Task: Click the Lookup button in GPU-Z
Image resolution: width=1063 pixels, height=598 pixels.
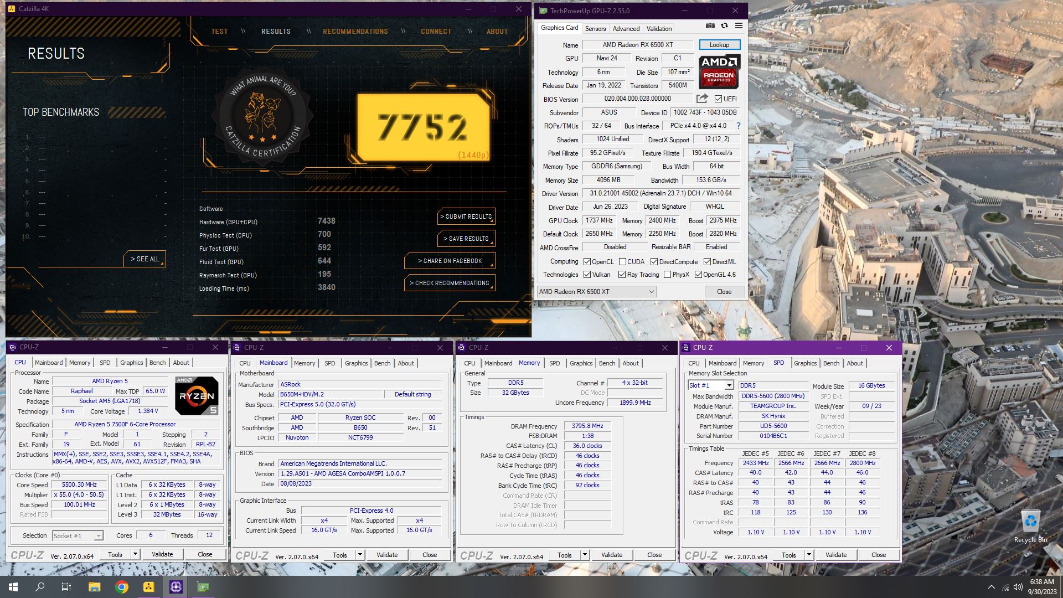Action: tap(719, 45)
